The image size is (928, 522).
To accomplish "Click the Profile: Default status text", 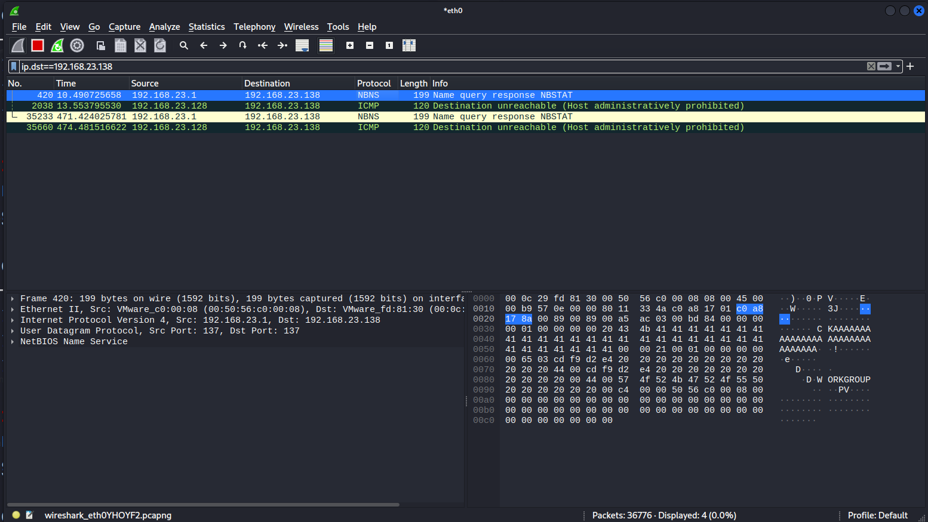I will [877, 515].
